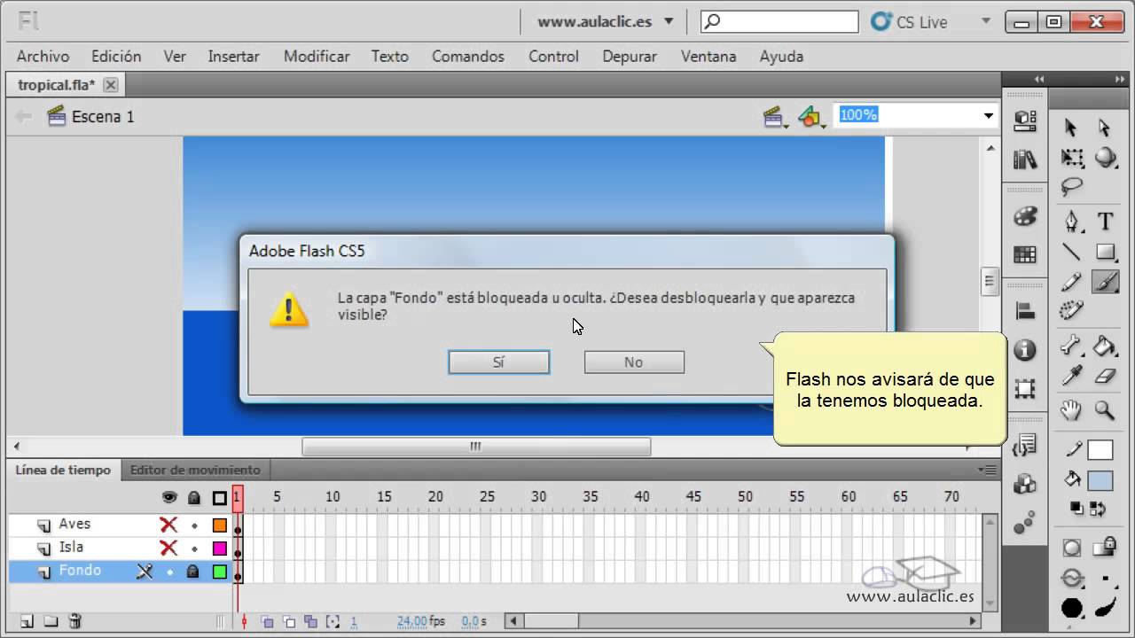Image resolution: width=1135 pixels, height=638 pixels.
Task: Unlock the Fondo layer padlock
Action: point(192,572)
